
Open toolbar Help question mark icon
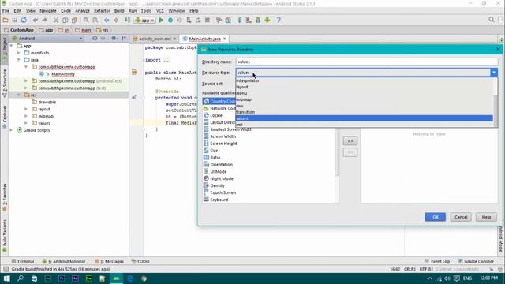(x=279, y=20)
